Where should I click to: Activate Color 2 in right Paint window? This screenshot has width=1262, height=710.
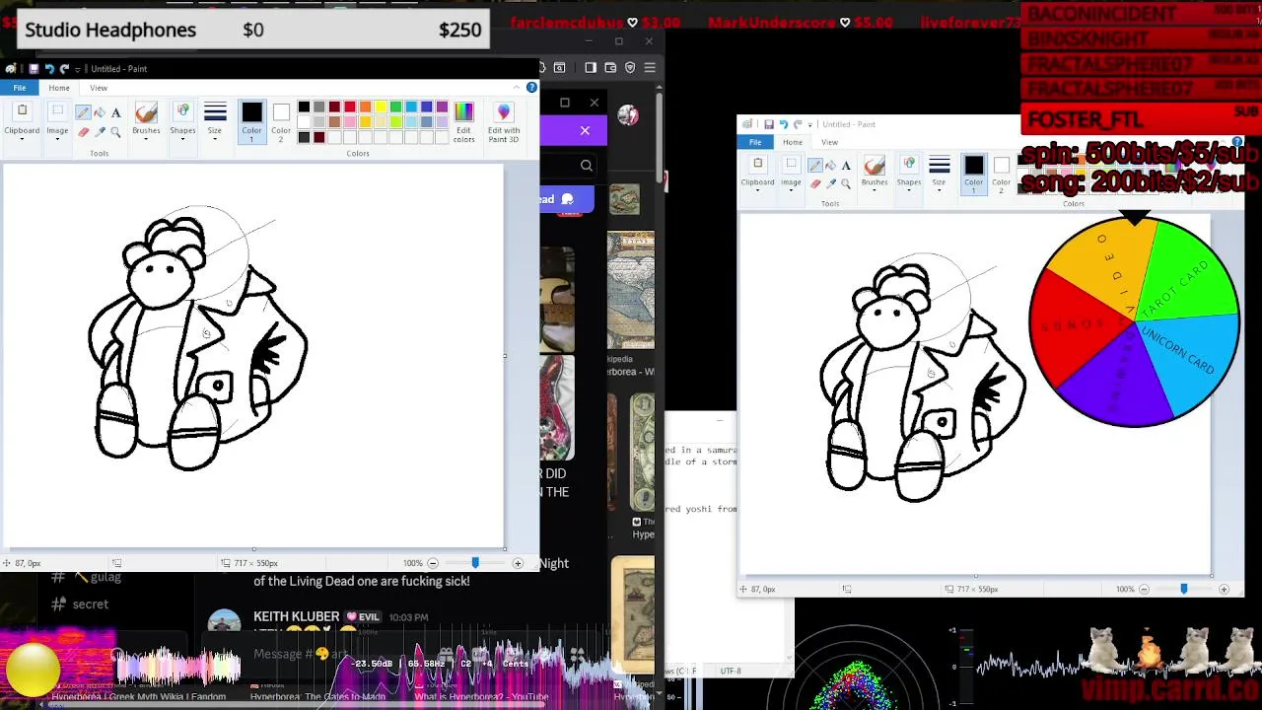pyautogui.click(x=1001, y=173)
